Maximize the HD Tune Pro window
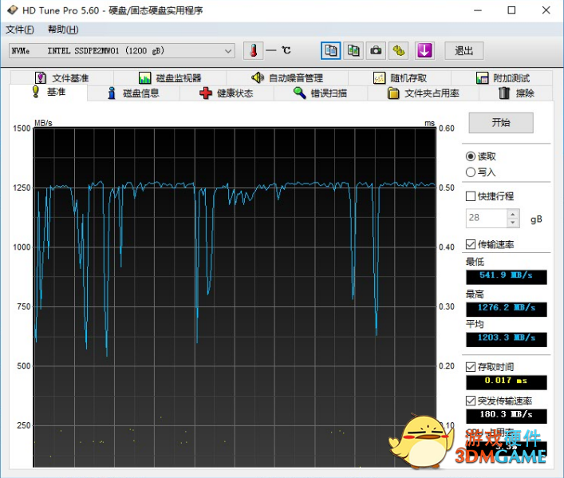Image resolution: width=564 pixels, height=478 pixels. pyautogui.click(x=511, y=10)
